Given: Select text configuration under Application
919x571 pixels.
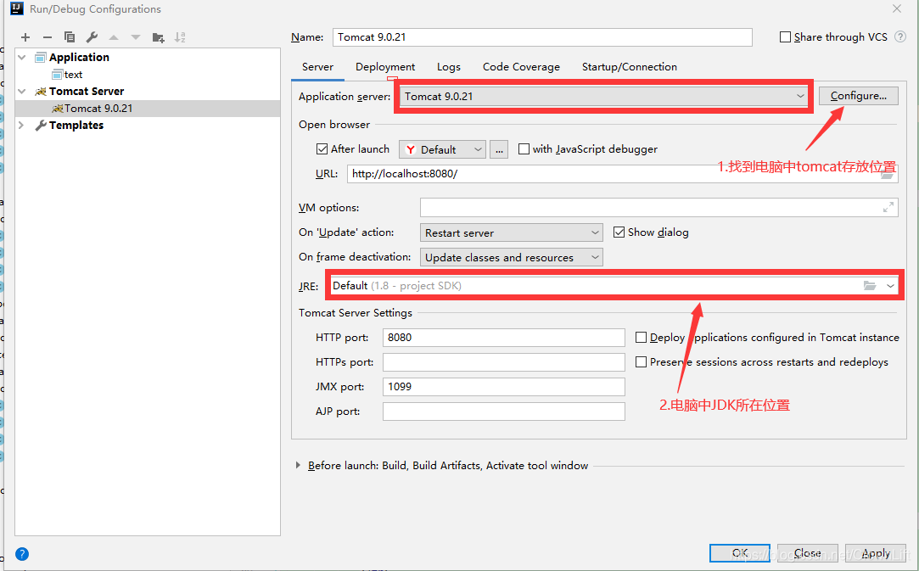Looking at the screenshot, I should (x=73, y=75).
